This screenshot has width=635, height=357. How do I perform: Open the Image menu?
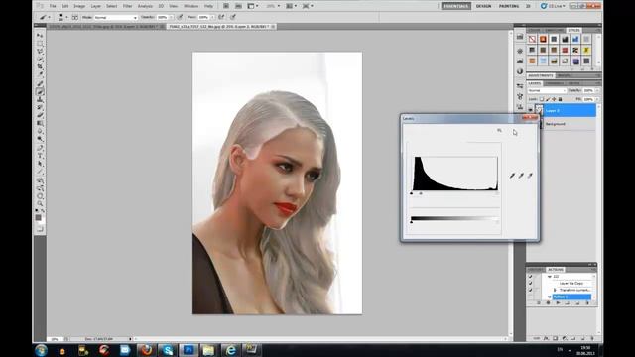pos(79,6)
